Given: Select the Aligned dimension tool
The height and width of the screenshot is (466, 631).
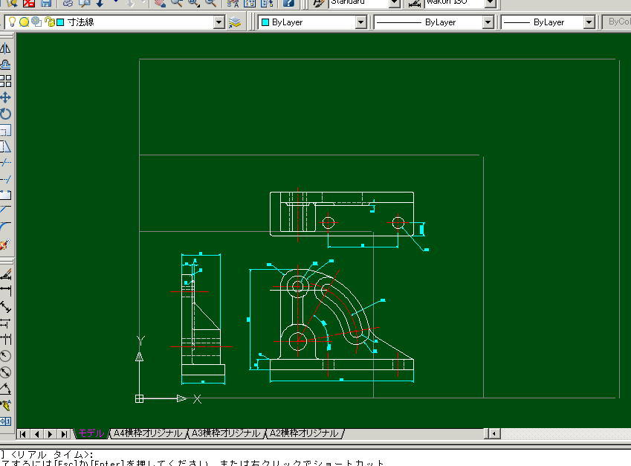Looking at the screenshot, I should point(5,307).
